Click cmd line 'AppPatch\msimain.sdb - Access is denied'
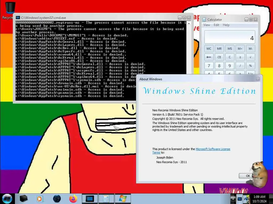 70,90
